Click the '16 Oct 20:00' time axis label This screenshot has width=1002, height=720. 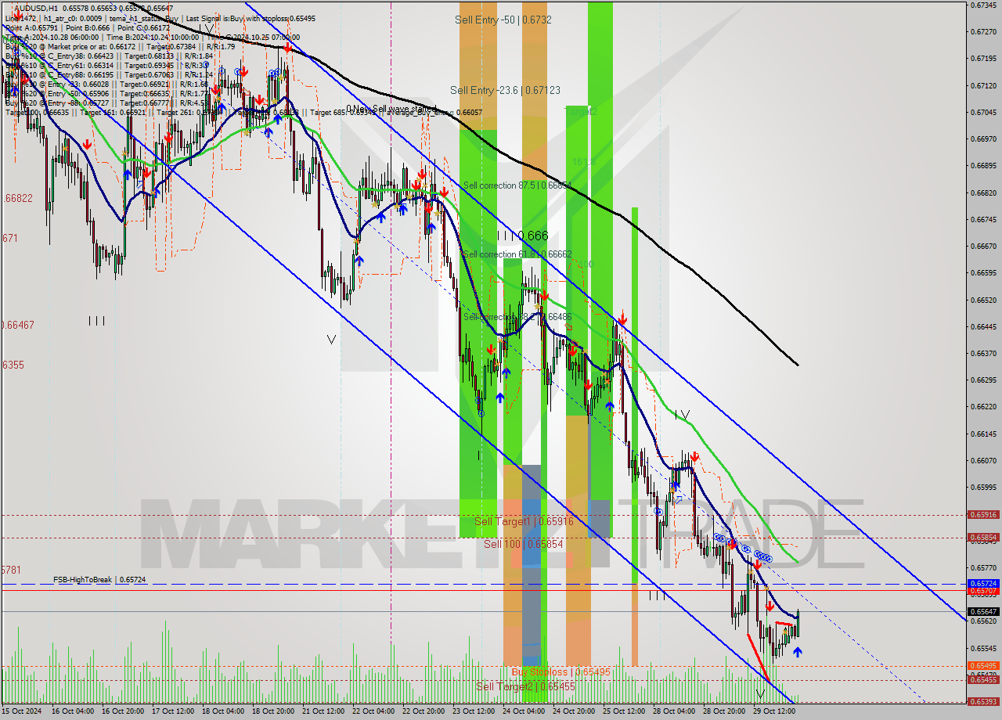click(x=123, y=711)
